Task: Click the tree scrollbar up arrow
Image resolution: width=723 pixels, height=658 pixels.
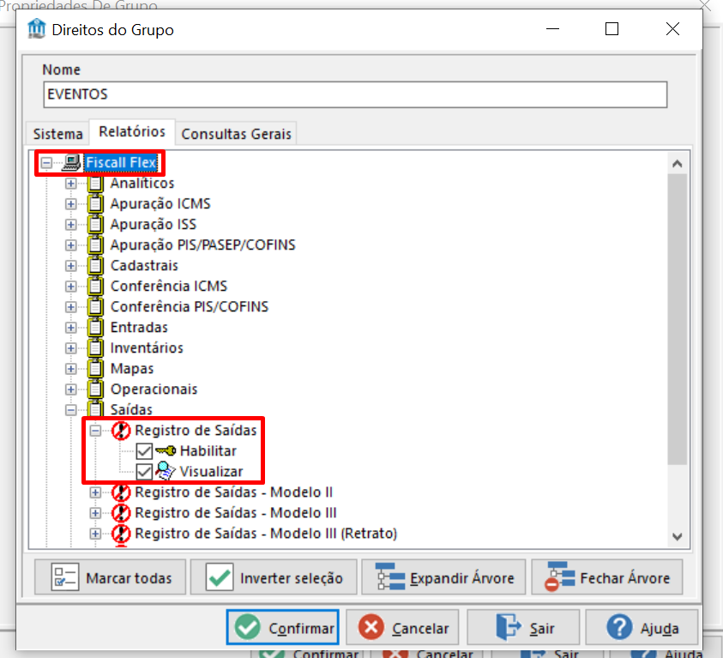Action: pyautogui.click(x=678, y=164)
